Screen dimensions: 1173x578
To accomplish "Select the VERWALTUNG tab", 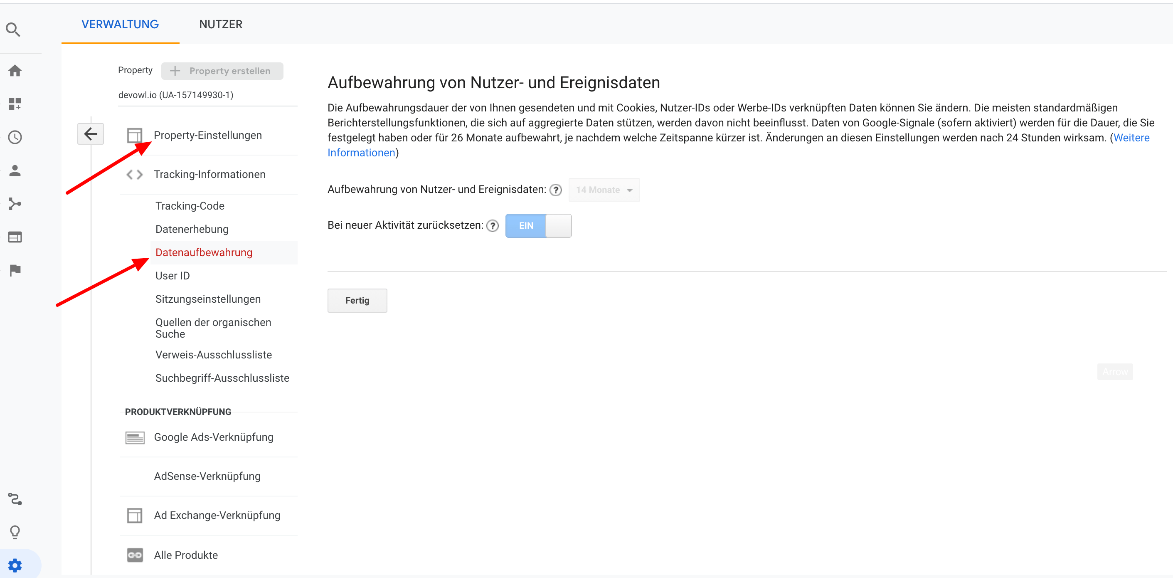I will [x=120, y=24].
